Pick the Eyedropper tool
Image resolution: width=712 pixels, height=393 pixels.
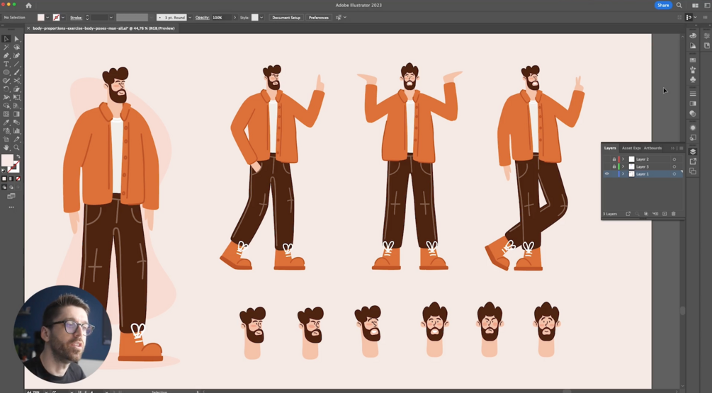click(6, 123)
